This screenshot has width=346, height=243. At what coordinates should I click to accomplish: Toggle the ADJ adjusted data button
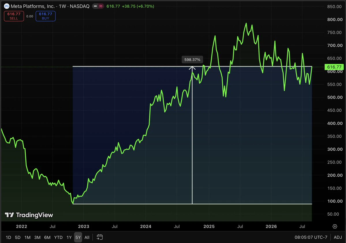(338, 237)
